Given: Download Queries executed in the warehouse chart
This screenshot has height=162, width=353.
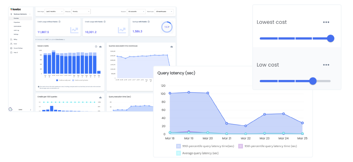Looking at the screenshot, I should [x=172, y=47].
